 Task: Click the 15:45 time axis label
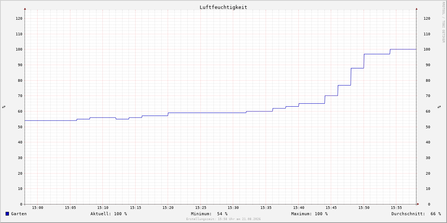point(331,208)
